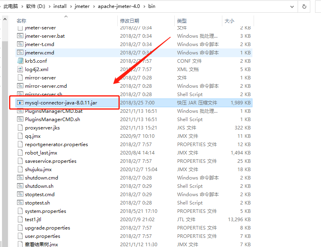Image resolution: width=321 pixels, height=247 pixels.
Task: Select the file named proxyserver.jks
Action: pyautogui.click(x=42, y=128)
